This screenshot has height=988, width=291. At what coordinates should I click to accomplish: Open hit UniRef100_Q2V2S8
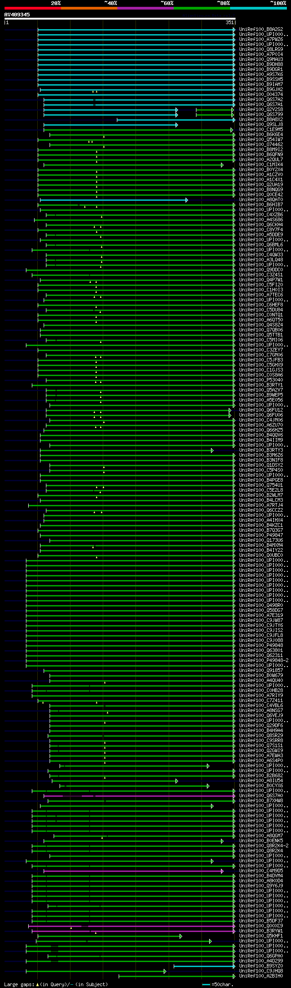(261, 110)
